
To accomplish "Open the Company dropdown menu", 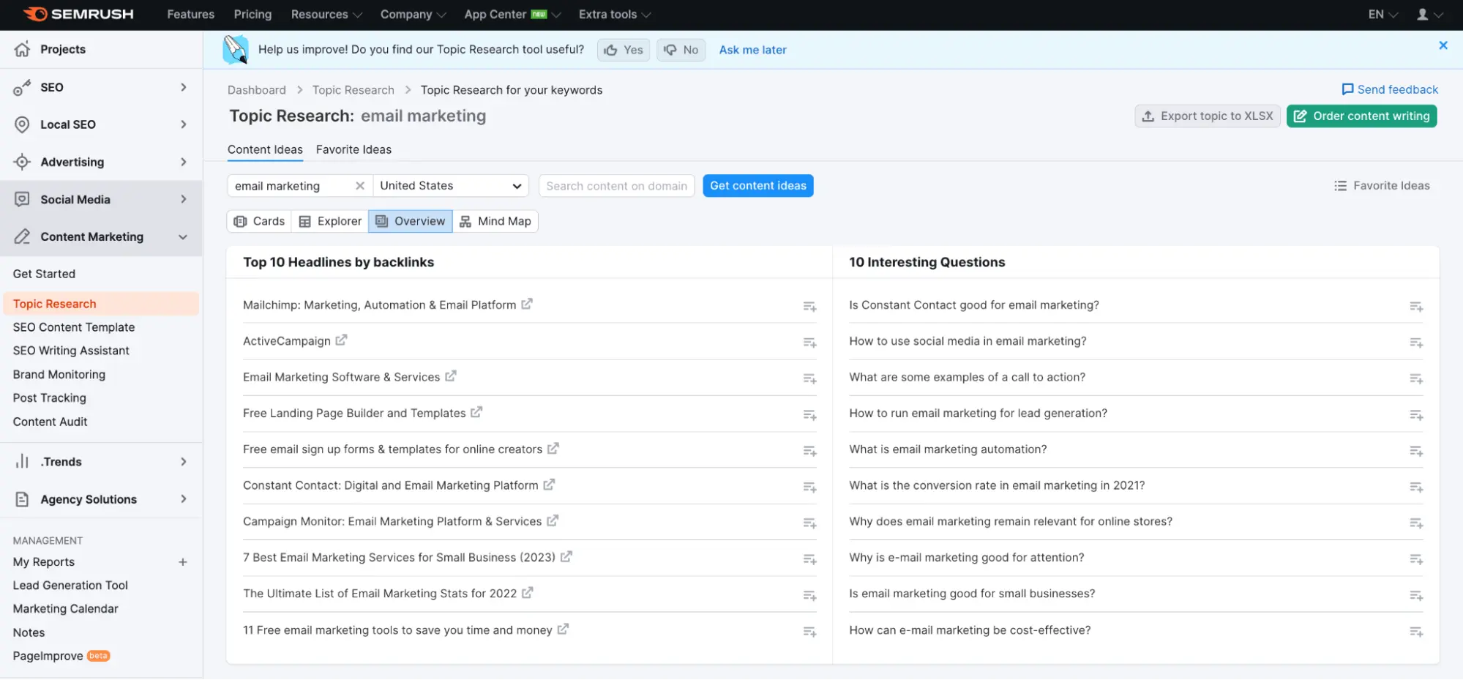I will tap(413, 15).
